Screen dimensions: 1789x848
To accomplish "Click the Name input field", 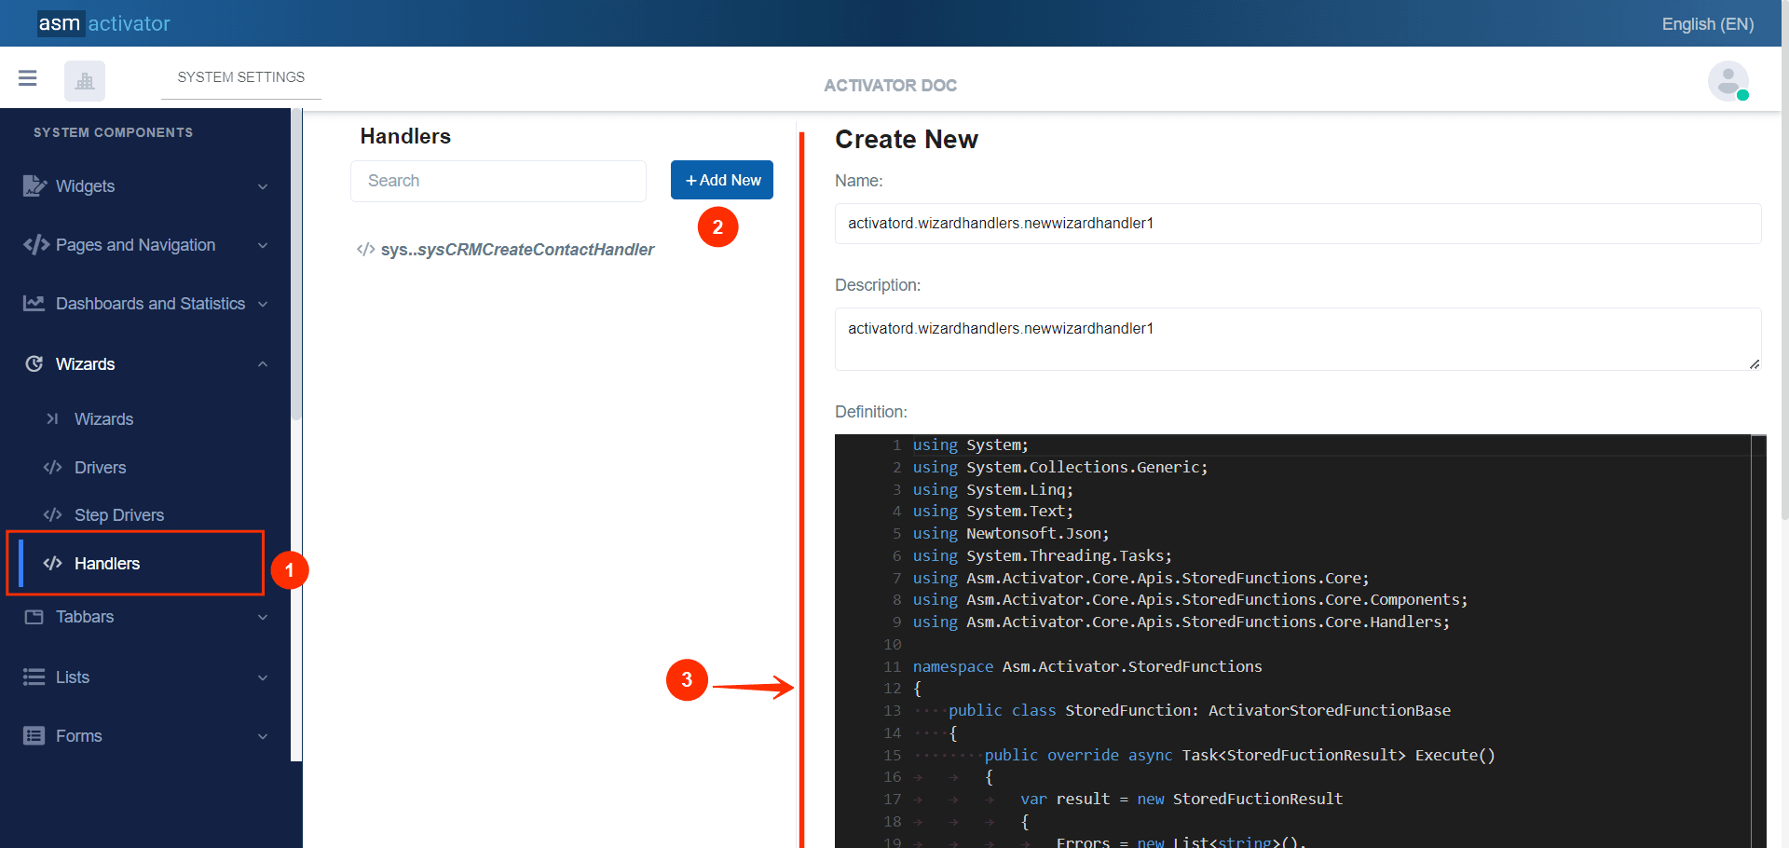I will pos(1297,224).
